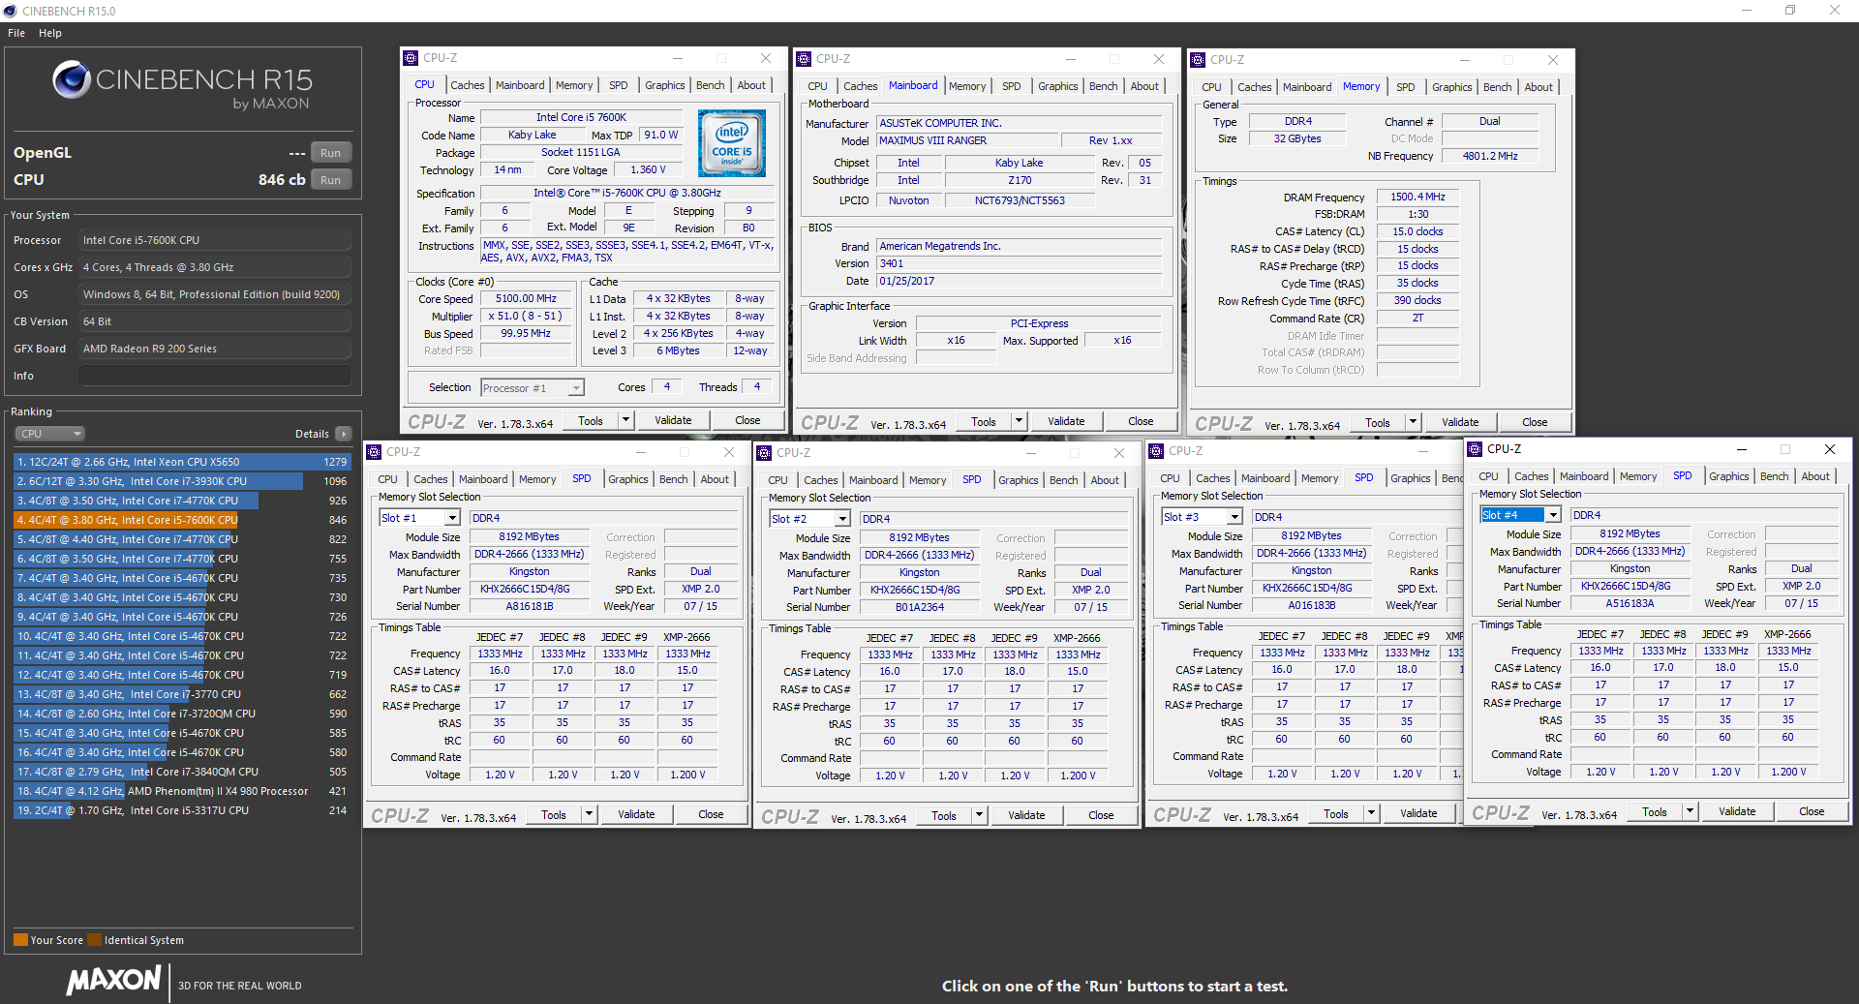The image size is (1859, 1004).
Task: Restore down the Cinebench window
Action: (x=1790, y=11)
